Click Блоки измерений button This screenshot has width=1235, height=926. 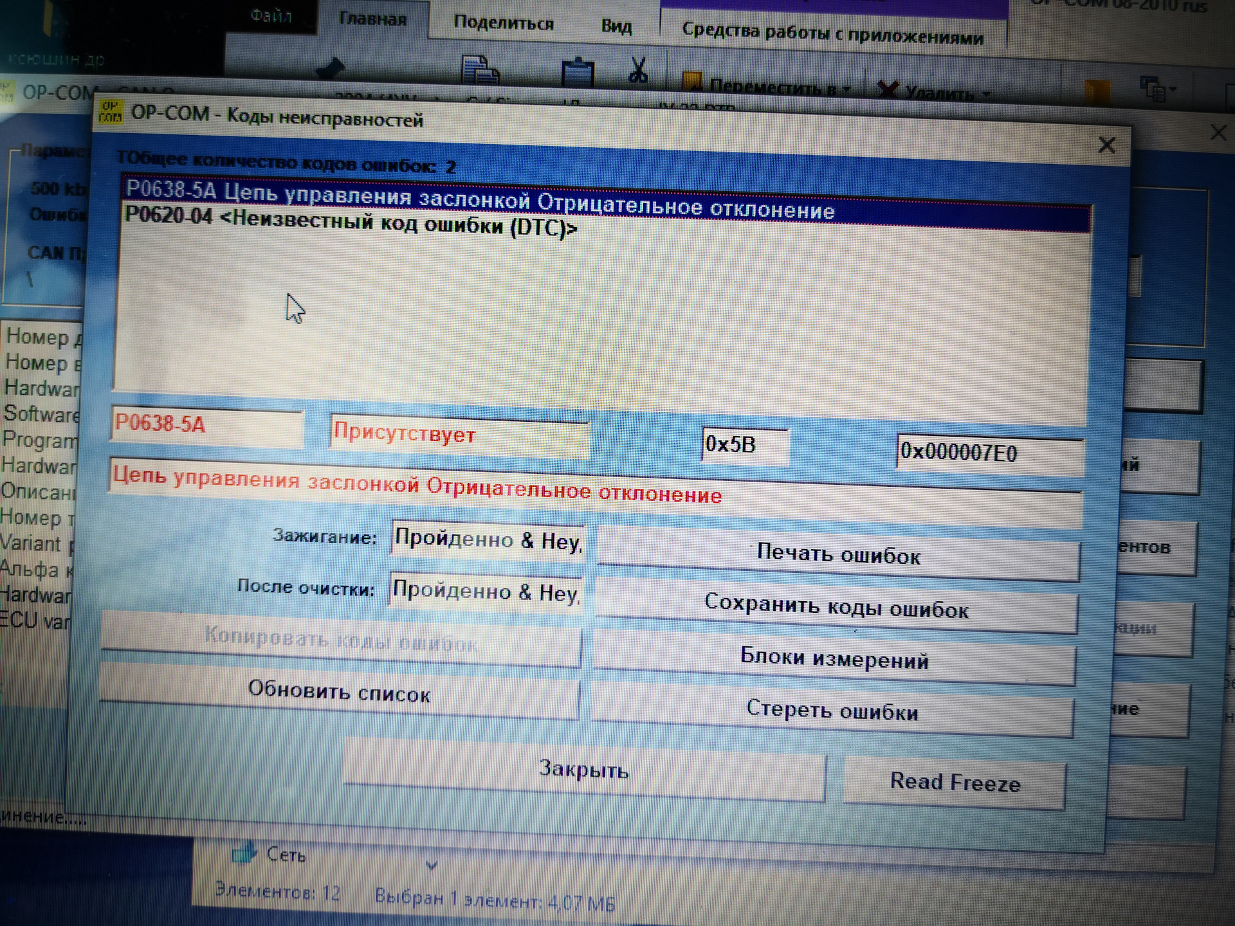(x=834, y=659)
